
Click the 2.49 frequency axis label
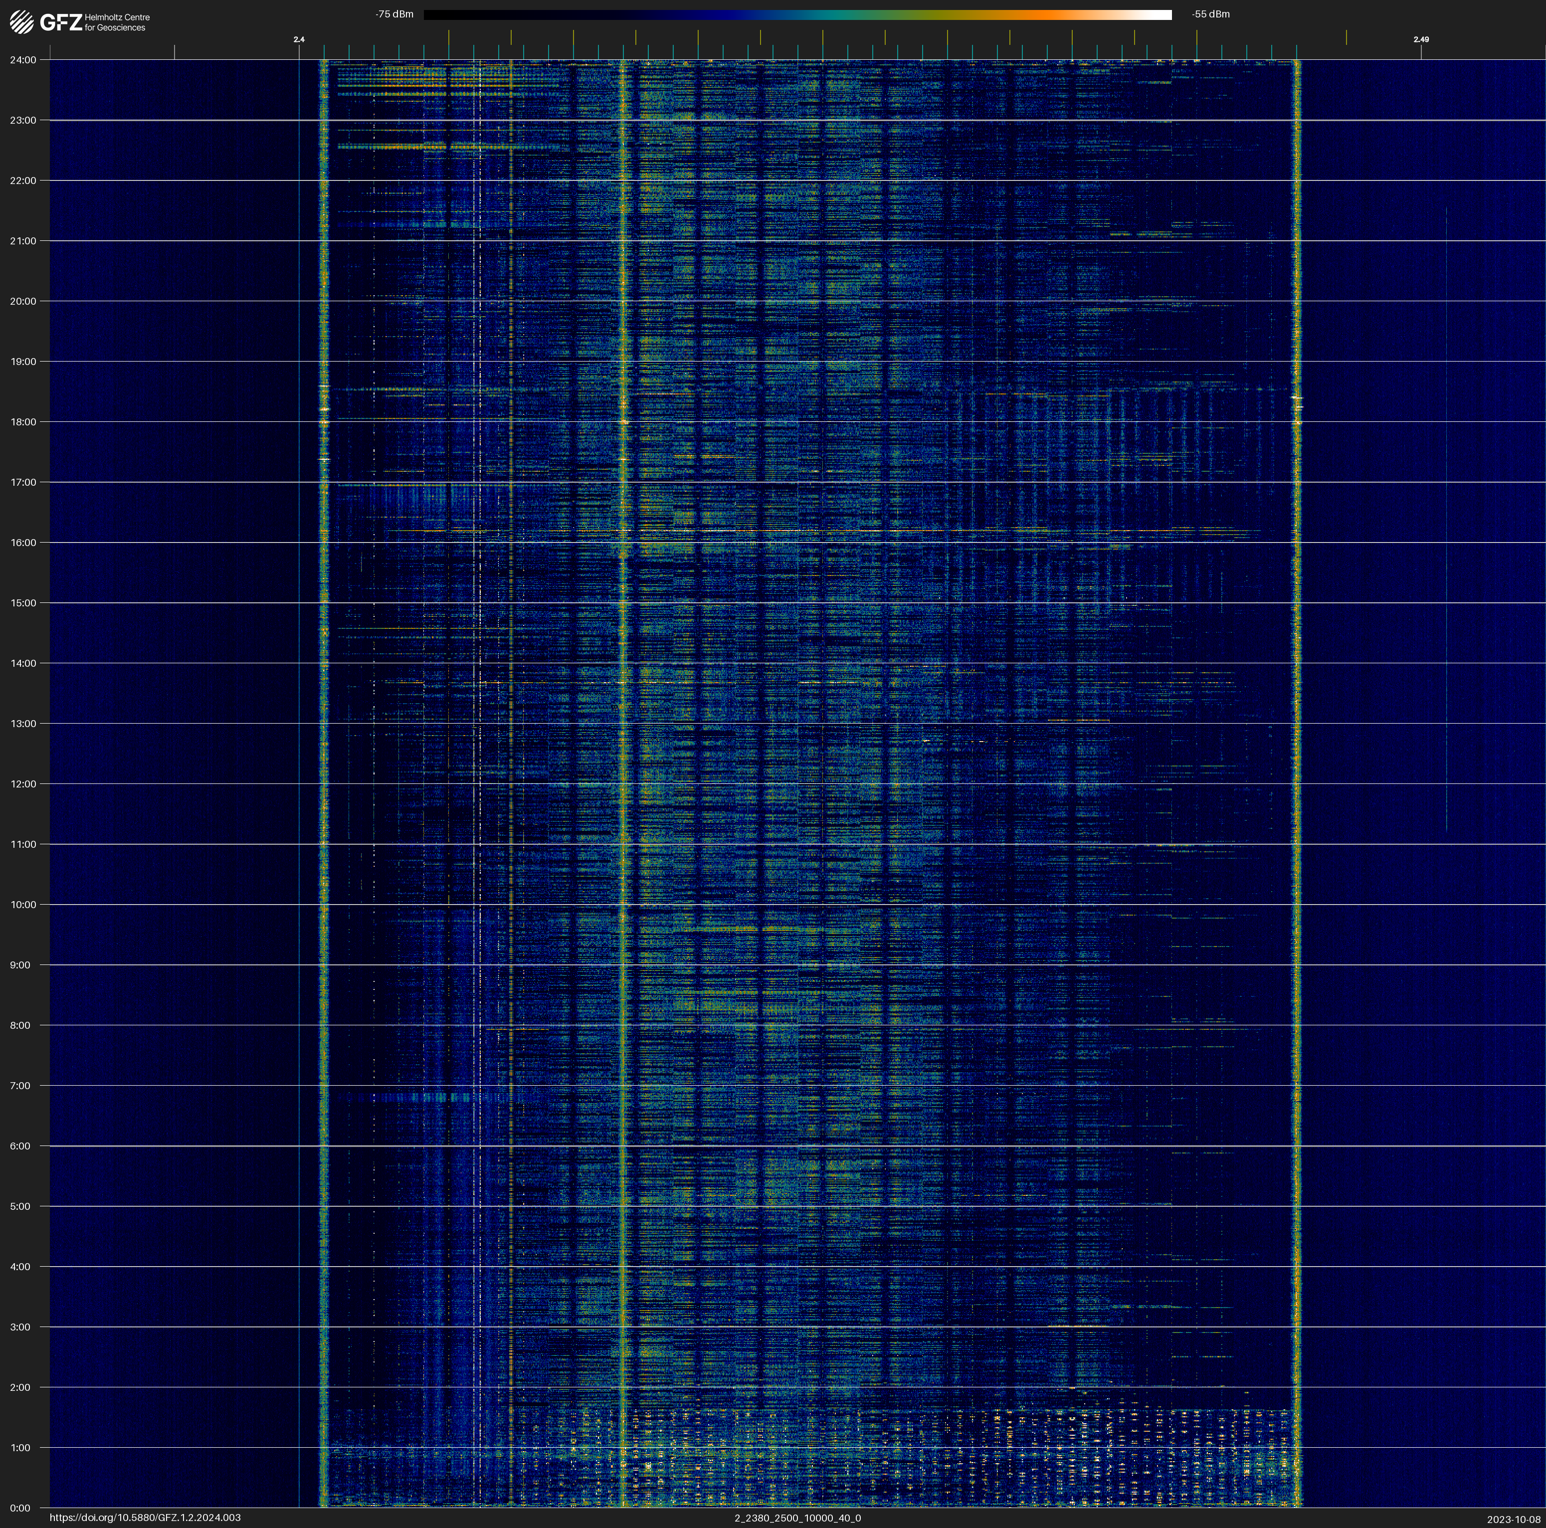click(x=1421, y=39)
